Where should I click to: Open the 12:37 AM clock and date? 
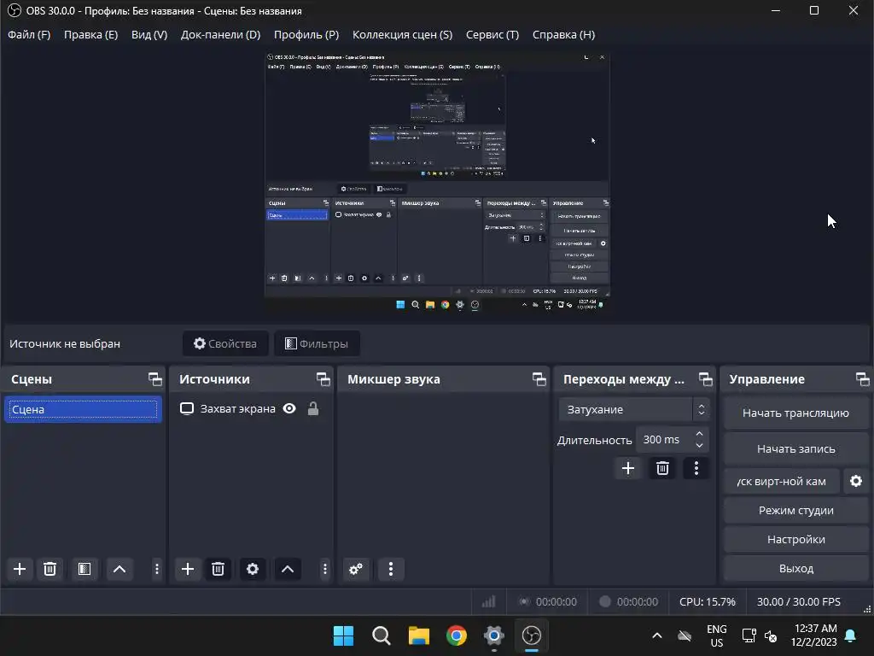tap(813, 635)
